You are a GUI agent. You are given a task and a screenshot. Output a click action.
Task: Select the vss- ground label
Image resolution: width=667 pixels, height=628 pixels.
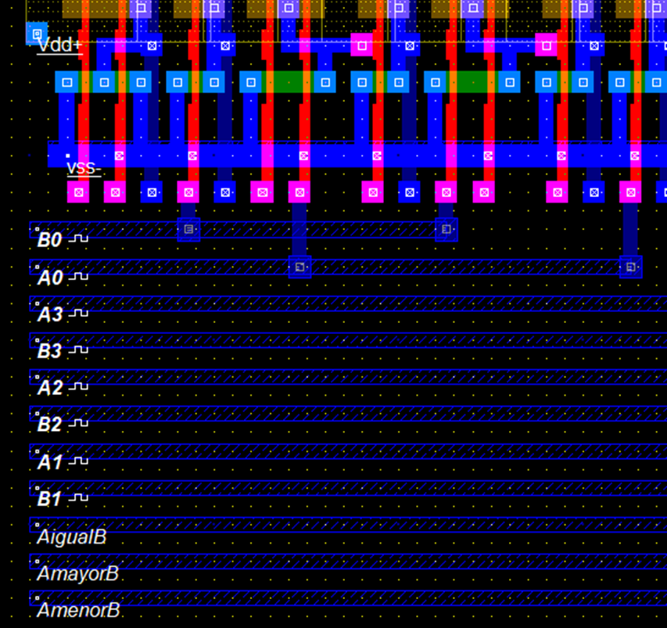84,168
